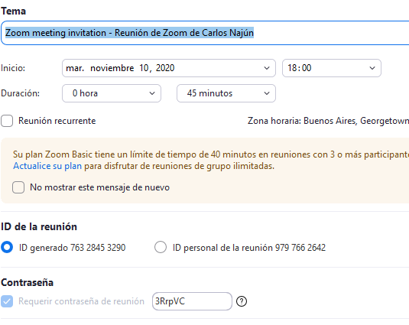Click the meeting password field 3RrpVC

(x=192, y=301)
